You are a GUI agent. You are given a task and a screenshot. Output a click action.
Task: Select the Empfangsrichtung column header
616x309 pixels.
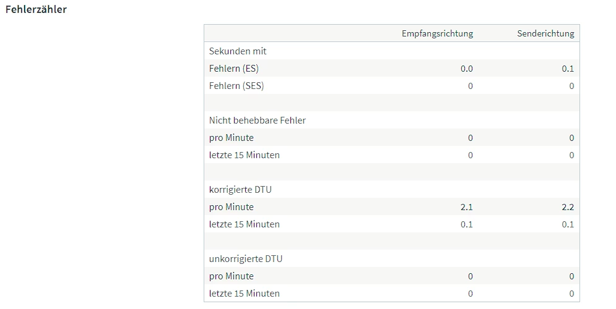click(437, 33)
